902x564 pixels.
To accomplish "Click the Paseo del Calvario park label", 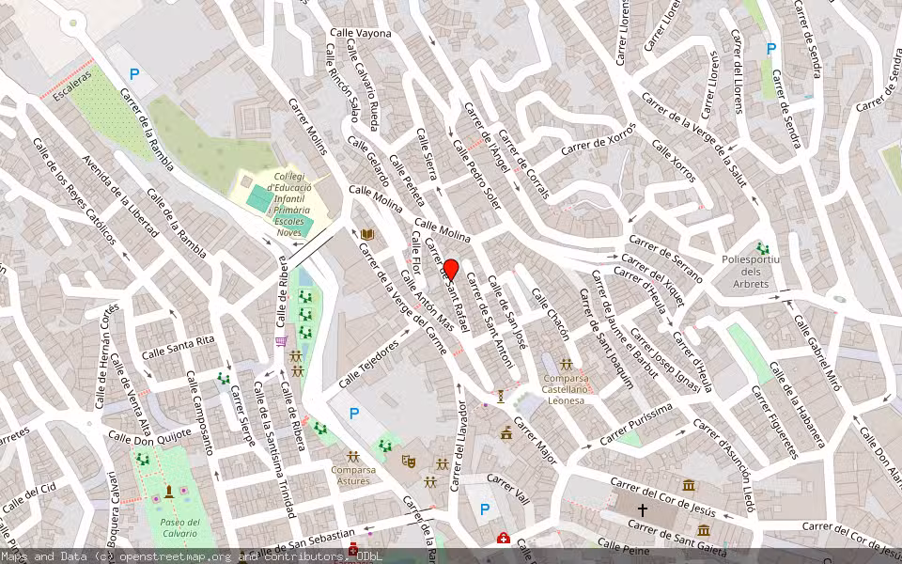I will [180, 527].
